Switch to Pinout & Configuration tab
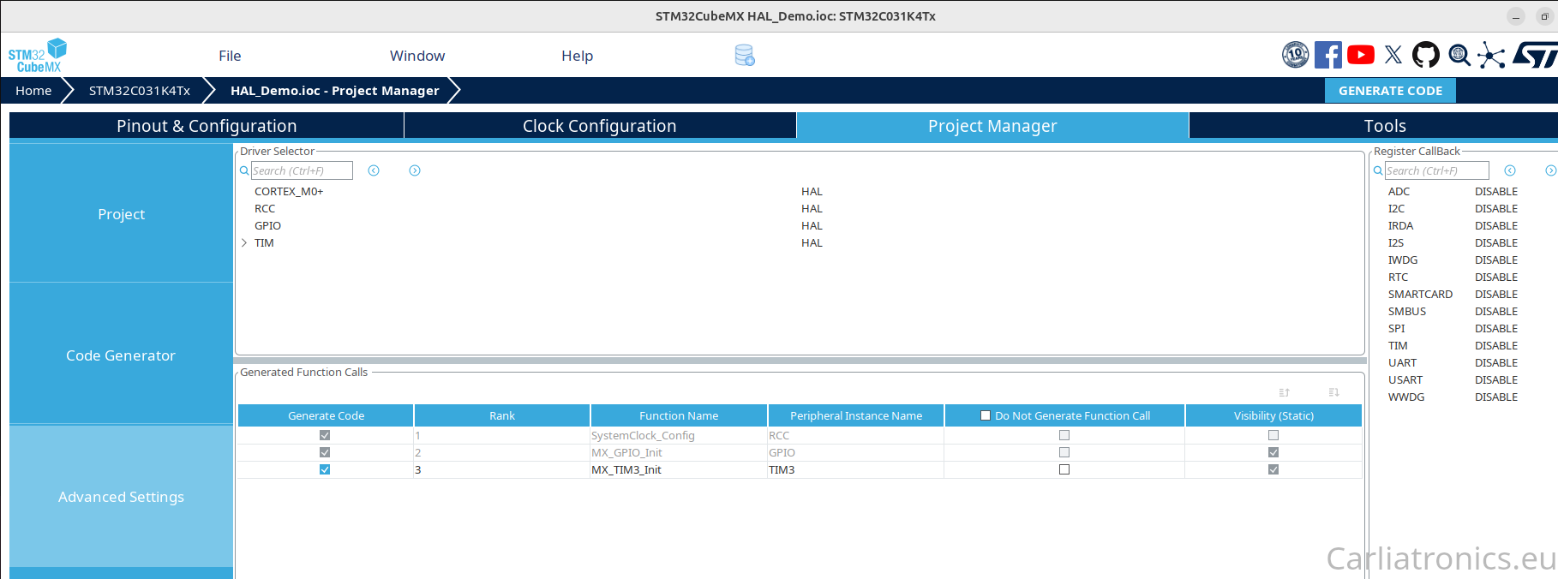The image size is (1558, 579). tap(207, 126)
